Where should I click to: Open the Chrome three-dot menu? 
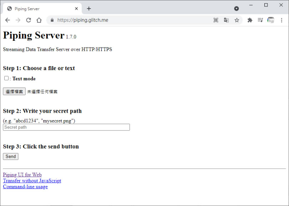[x=282, y=20]
